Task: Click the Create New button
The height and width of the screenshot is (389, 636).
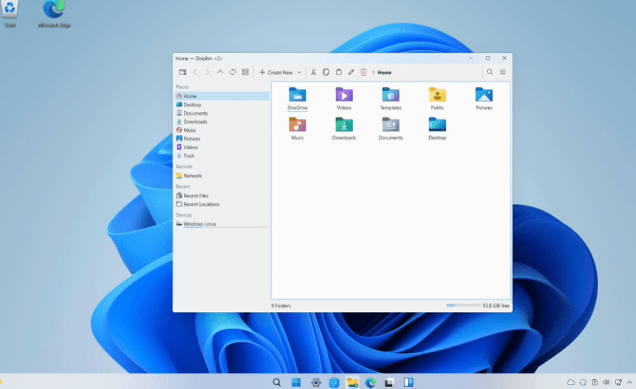Action: [x=276, y=73]
